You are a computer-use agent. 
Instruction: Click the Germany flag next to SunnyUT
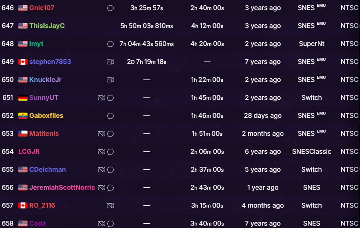[23, 98]
